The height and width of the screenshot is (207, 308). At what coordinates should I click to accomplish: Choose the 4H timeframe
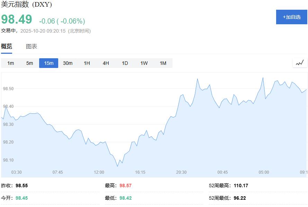(x=105, y=63)
